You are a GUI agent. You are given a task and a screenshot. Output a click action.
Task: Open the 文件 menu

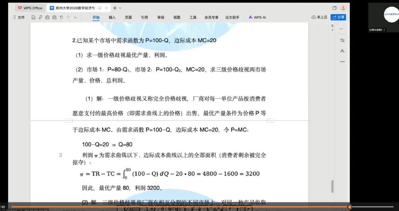tap(19, 17)
